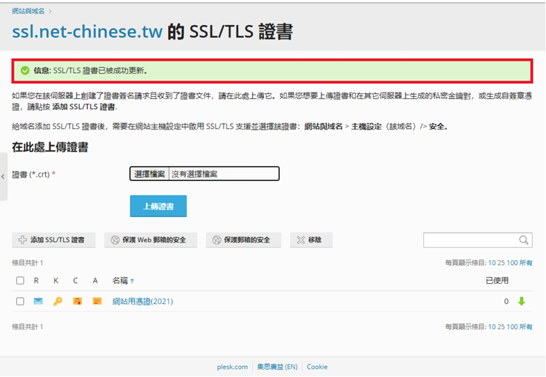Click the 上傳證書 upload button
Image resolution: width=546 pixels, height=377 pixels.
pyautogui.click(x=158, y=206)
